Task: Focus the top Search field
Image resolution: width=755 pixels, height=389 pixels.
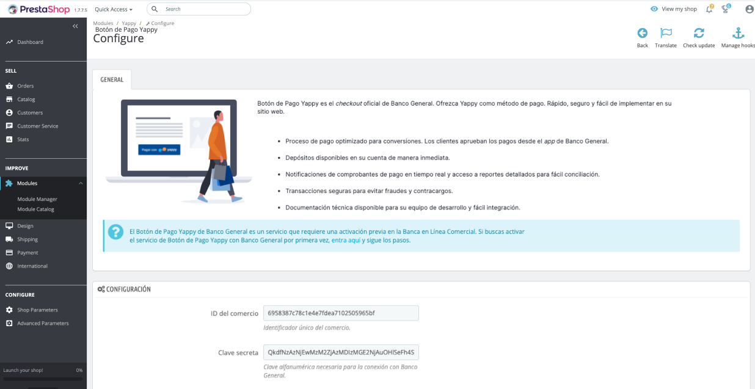Action: point(199,9)
